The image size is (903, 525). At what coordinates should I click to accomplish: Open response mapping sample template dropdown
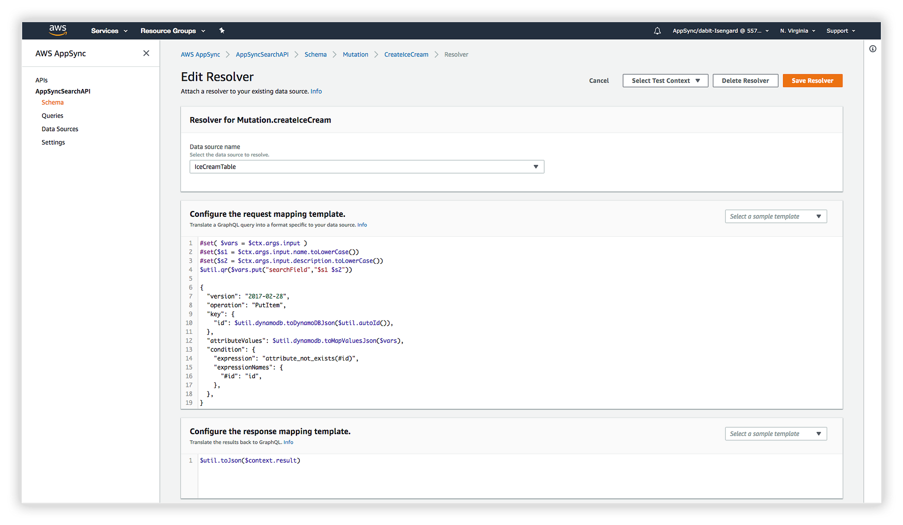[x=775, y=434]
